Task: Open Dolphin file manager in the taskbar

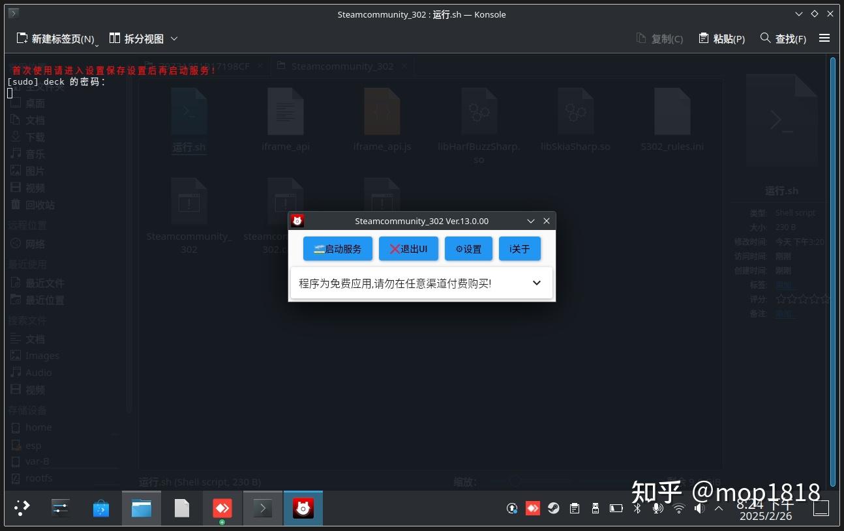Action: point(141,508)
